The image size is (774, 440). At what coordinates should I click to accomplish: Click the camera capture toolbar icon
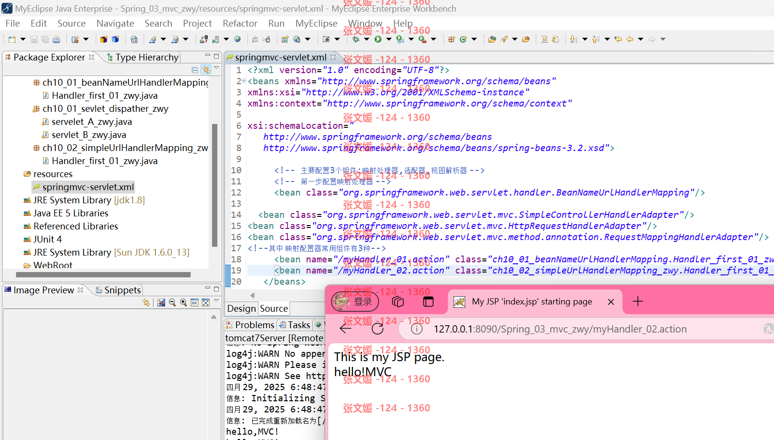pos(326,39)
